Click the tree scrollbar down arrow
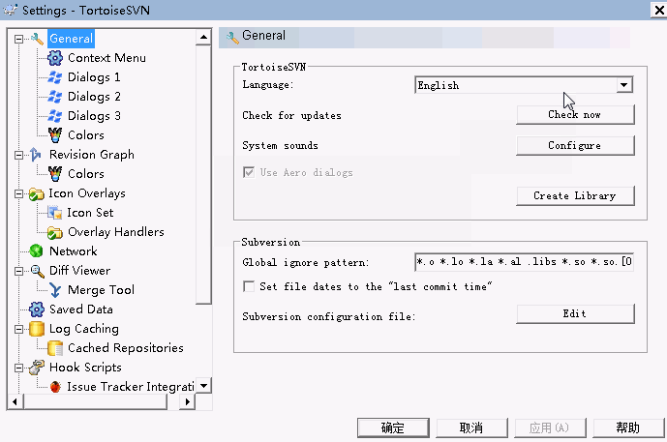Screen dimensions: 667x442 203,386
